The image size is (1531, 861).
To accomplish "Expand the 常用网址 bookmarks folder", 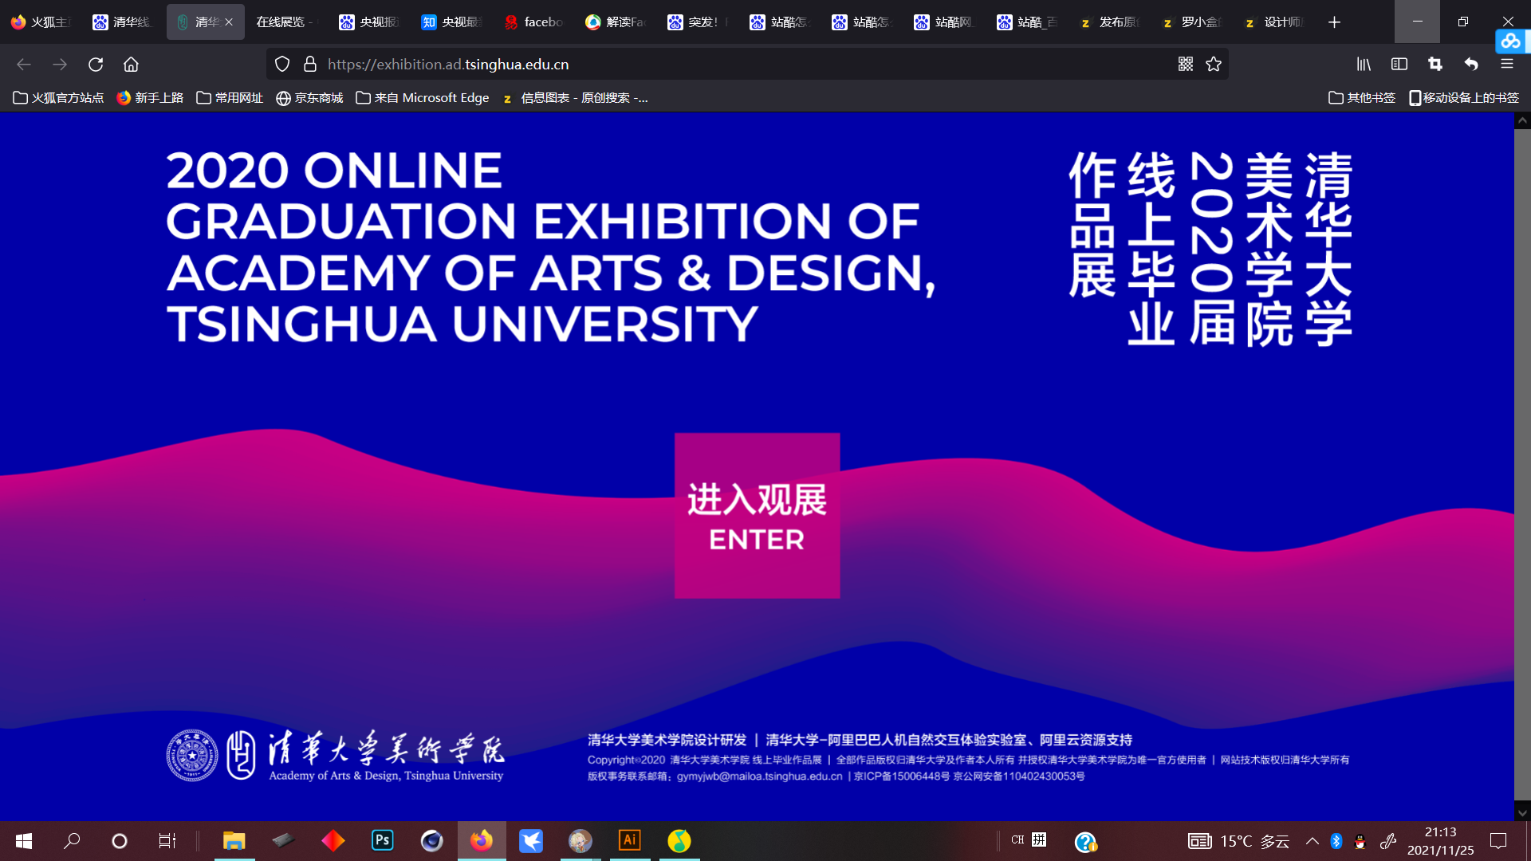I will pyautogui.click(x=230, y=98).
